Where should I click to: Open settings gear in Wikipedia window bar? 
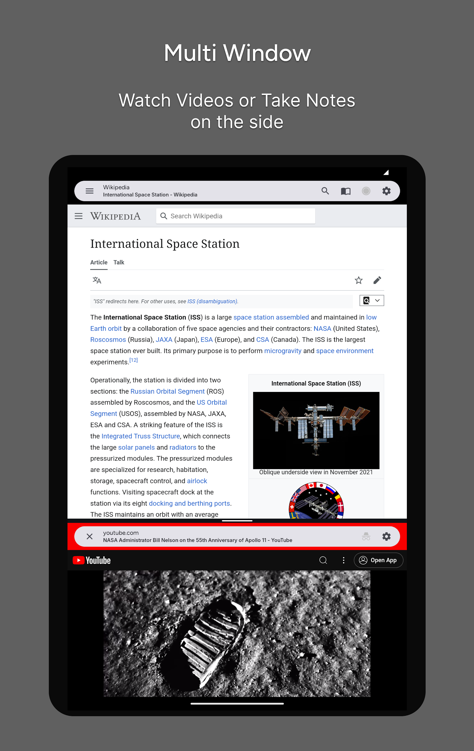click(x=386, y=191)
